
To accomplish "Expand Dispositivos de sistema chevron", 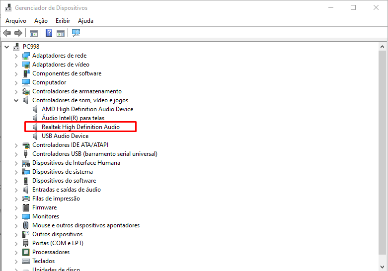I will click(x=16, y=172).
